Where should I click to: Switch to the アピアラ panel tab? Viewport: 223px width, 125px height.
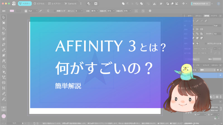coord(214,16)
